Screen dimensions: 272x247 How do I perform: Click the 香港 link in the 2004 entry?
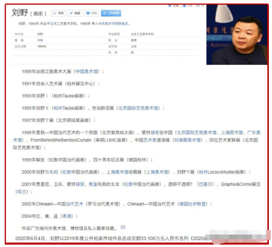coord(67,216)
